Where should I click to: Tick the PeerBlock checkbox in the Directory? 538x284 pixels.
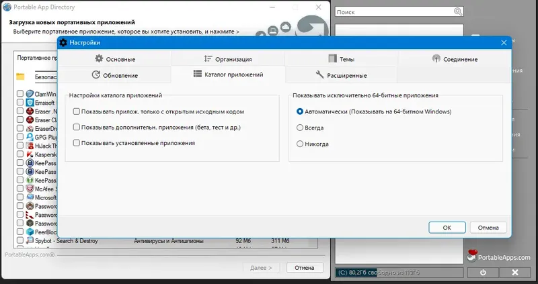click(20, 232)
